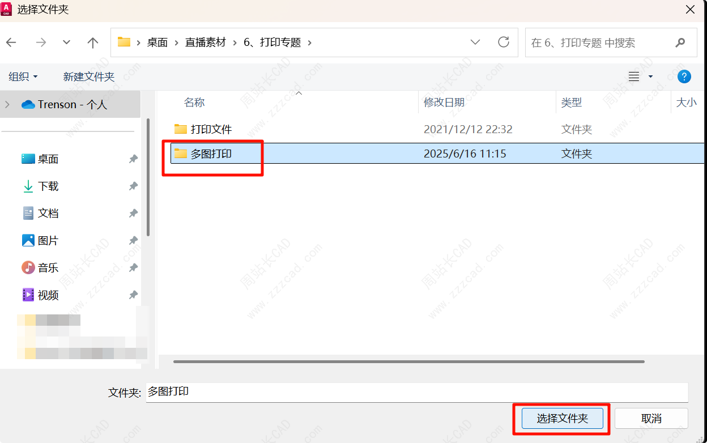This screenshot has width=707, height=443.
Task: Open the Videos (视频) quick access item
Action: tap(48, 295)
